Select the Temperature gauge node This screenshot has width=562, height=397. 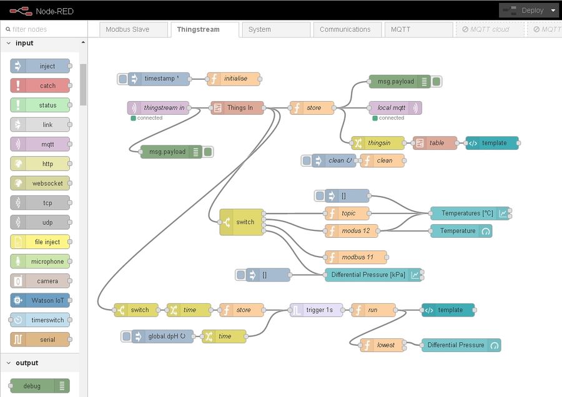click(461, 231)
